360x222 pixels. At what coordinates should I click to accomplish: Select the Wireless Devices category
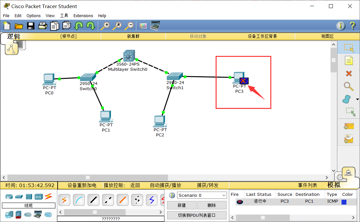(x=39, y=196)
